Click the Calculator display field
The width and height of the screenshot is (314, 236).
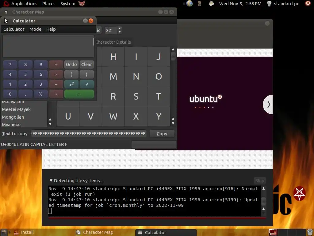pos(48,46)
